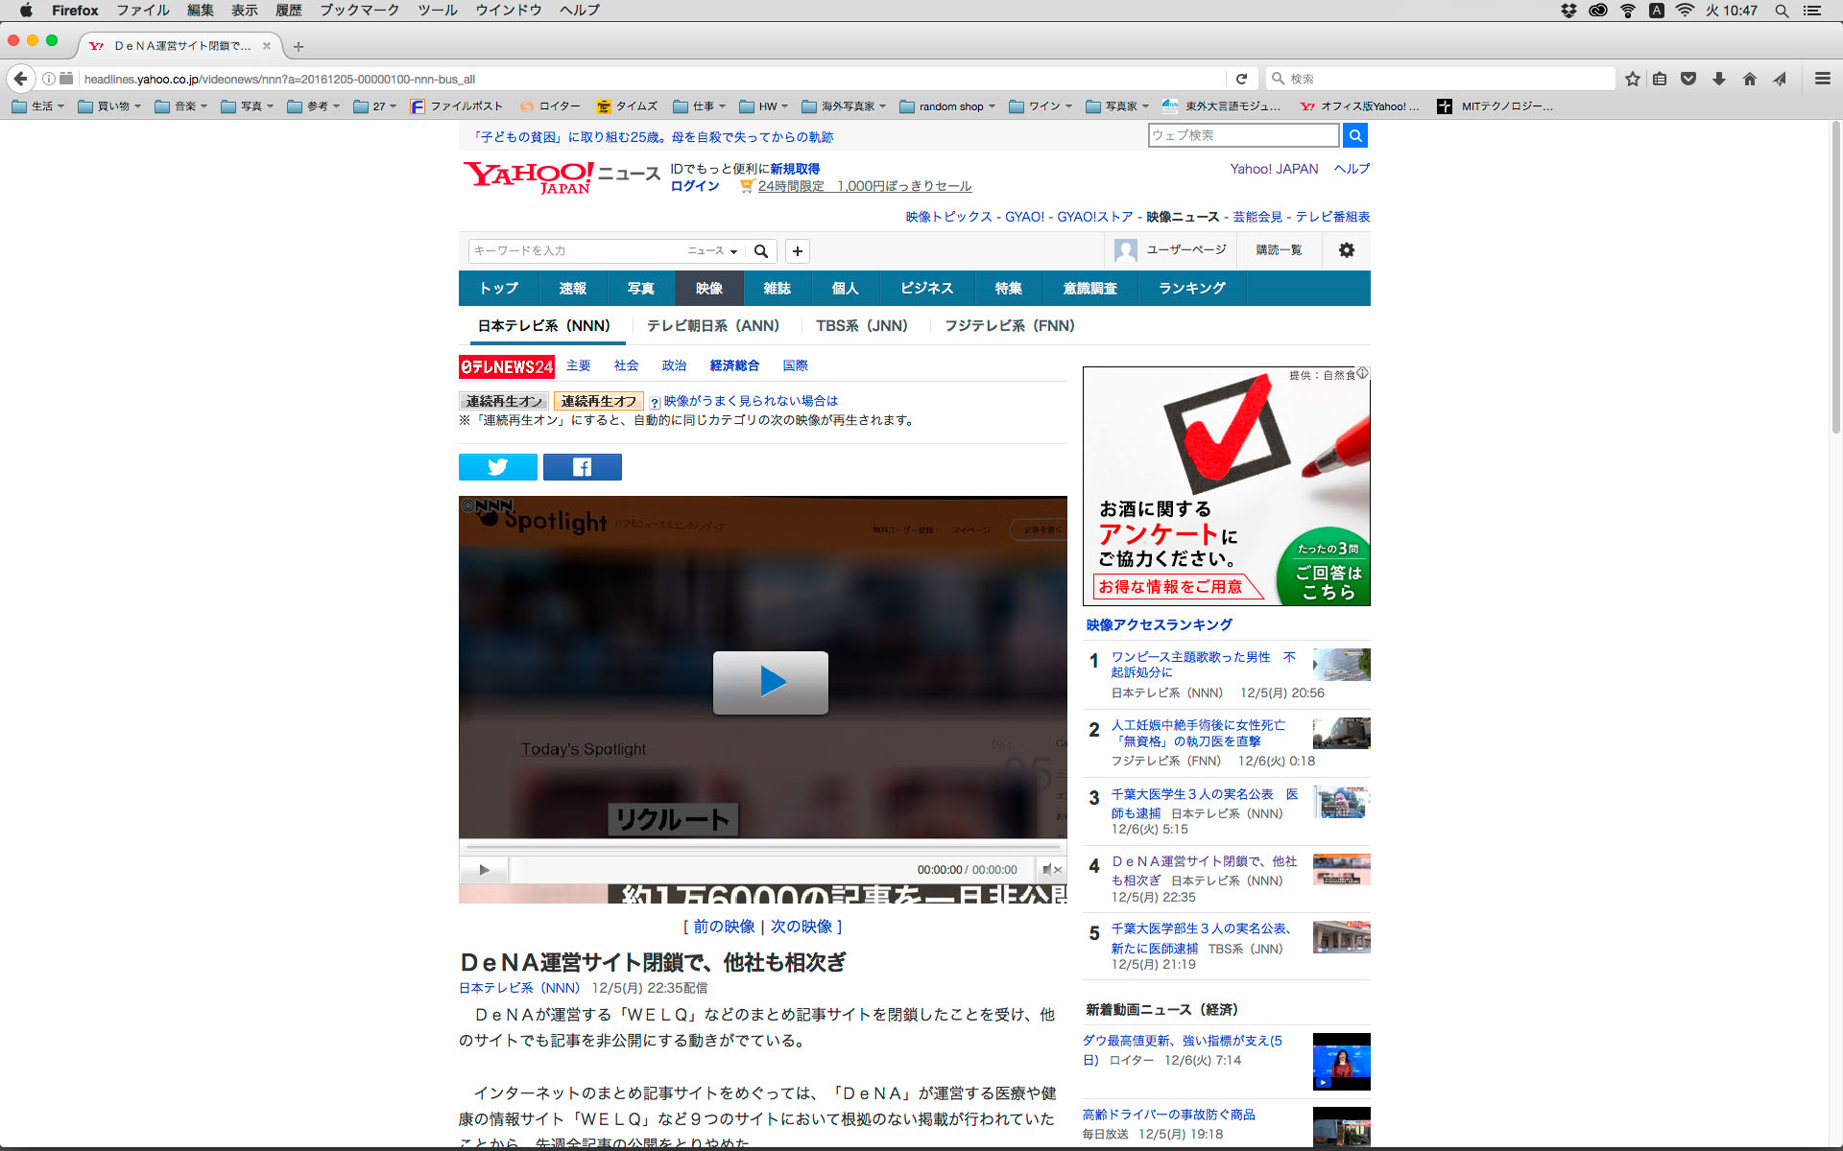Share article via Facebook button
Image resolution: width=1843 pixels, height=1151 pixels.
[x=582, y=467]
